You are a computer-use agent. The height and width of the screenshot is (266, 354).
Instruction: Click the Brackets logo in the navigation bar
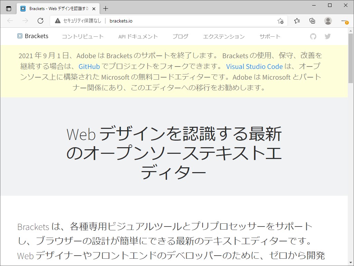pos(33,36)
